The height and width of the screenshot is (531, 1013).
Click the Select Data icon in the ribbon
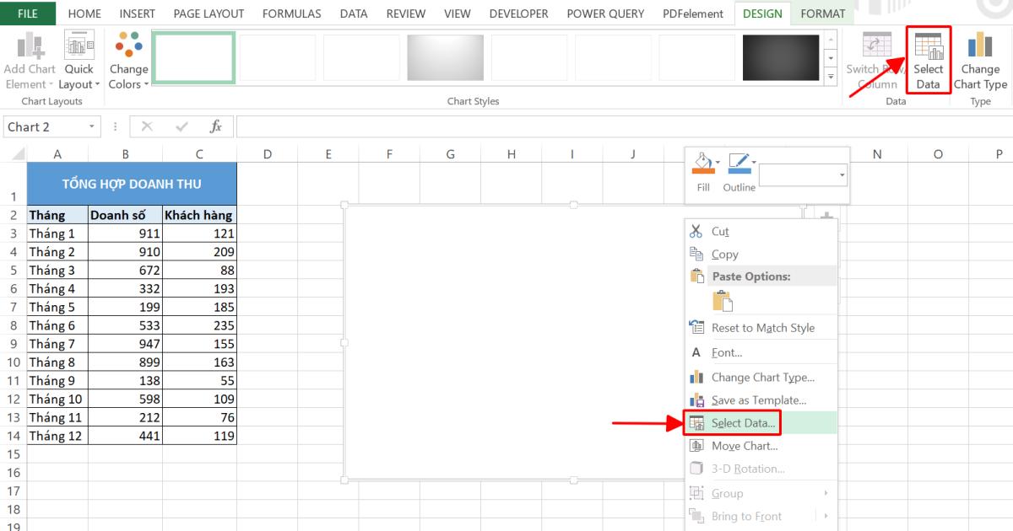click(927, 59)
